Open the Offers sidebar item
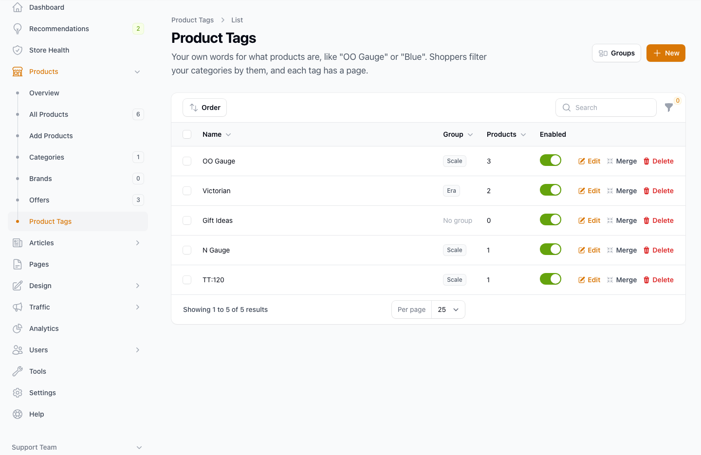 tap(78, 200)
